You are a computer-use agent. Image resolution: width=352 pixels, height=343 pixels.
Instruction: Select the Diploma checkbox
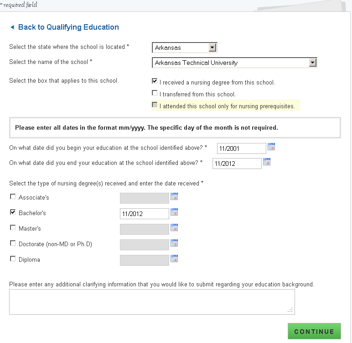click(x=13, y=259)
